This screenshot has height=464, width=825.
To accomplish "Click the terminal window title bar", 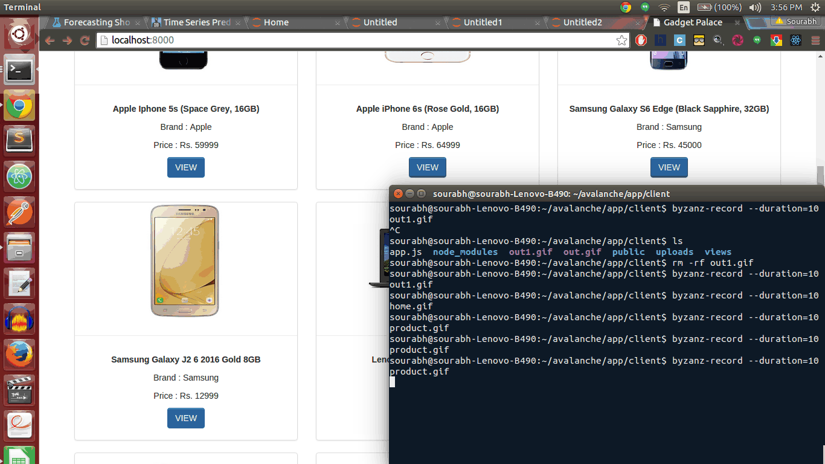I will tap(607, 194).
